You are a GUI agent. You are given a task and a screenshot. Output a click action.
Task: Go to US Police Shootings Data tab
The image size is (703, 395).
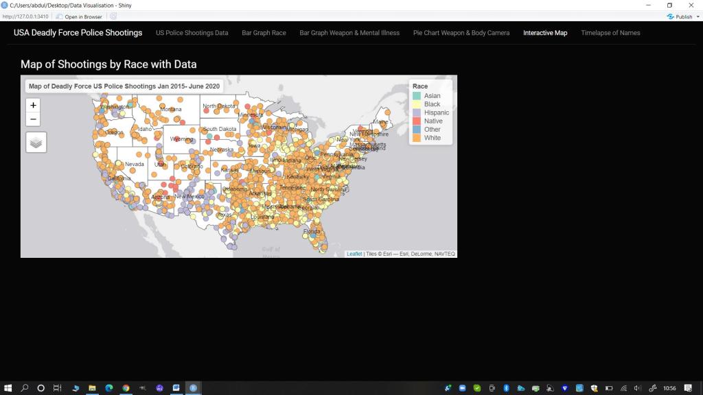[x=192, y=33]
